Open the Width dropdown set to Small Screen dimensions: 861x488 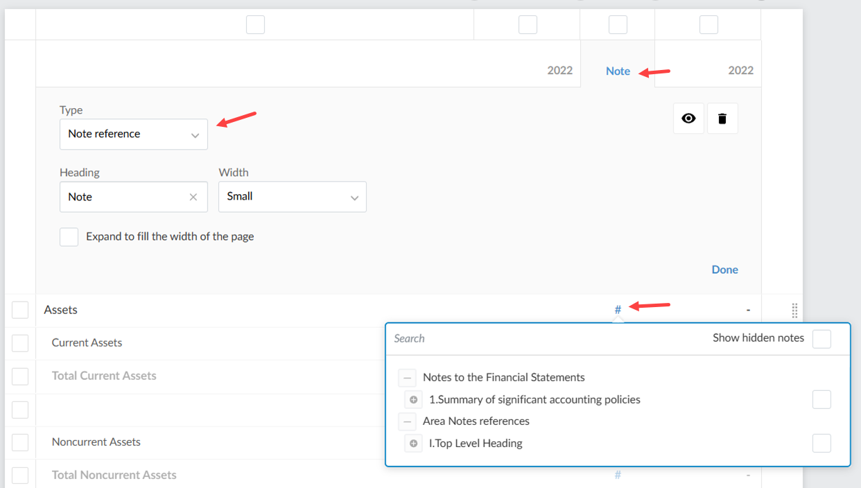pyautogui.click(x=292, y=197)
